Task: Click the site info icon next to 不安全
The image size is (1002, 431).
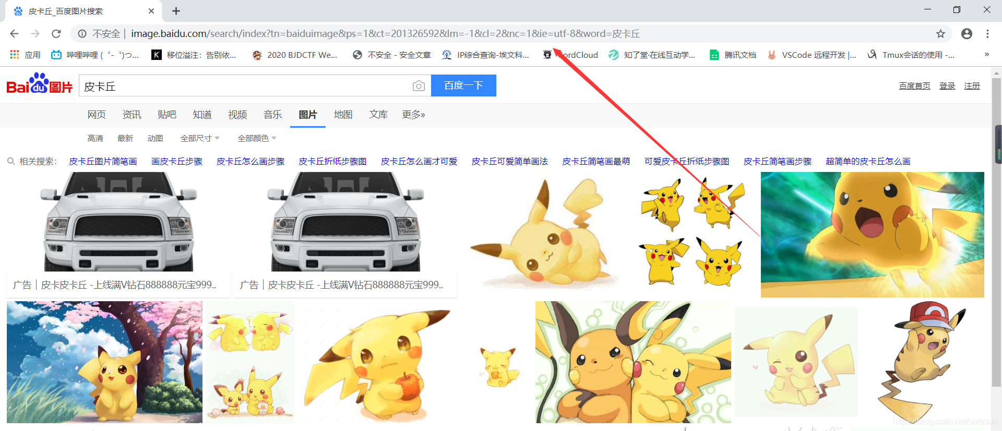Action: (x=82, y=34)
